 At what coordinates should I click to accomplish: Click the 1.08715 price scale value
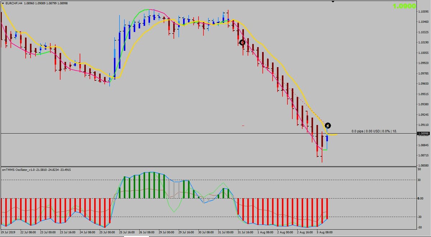424,155
